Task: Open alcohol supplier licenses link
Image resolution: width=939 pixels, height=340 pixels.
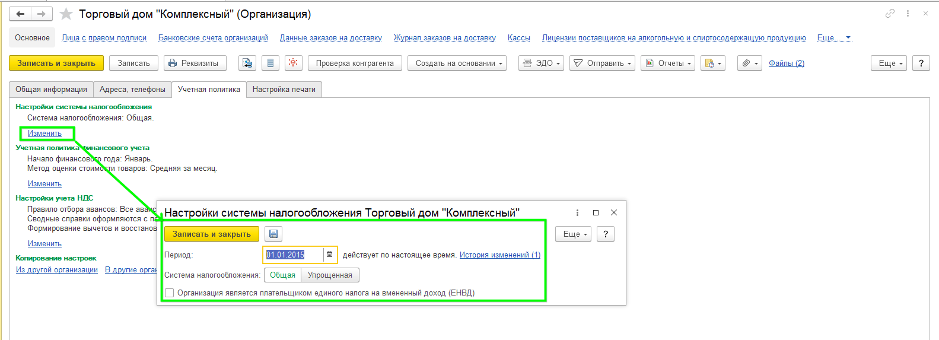Action: 674,37
